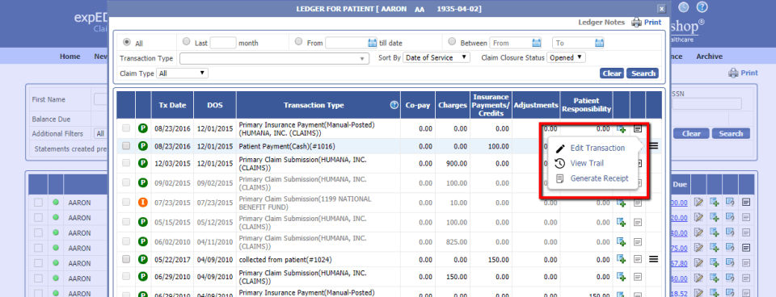Open the Sort By dropdown
Screen dimensions: 776x297
pos(436,57)
